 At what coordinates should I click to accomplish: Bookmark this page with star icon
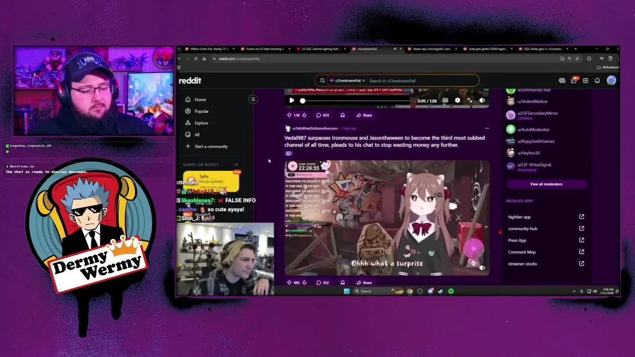coord(577,59)
